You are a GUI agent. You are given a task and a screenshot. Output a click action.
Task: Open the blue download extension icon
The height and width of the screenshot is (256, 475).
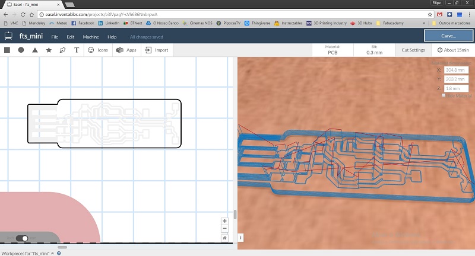[449, 14]
